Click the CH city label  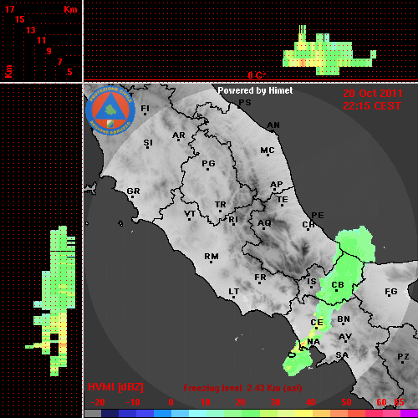(x=308, y=224)
